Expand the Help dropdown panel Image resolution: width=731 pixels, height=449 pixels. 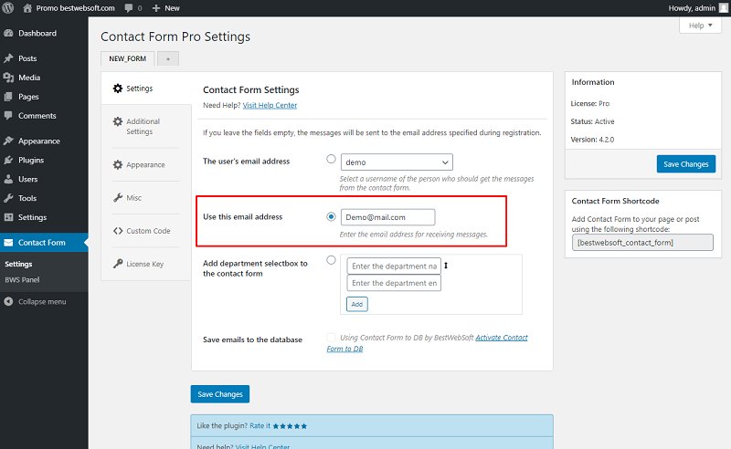700,26
